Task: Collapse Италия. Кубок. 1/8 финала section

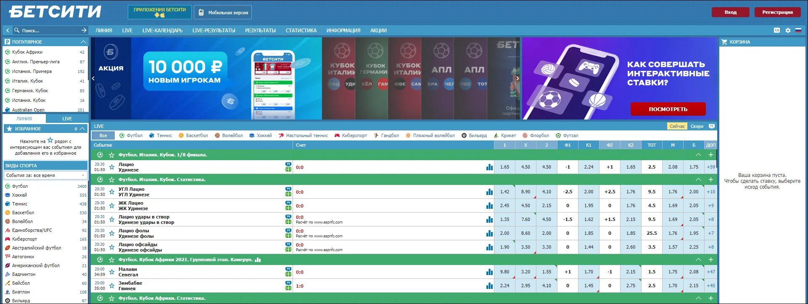Action: 698,155
